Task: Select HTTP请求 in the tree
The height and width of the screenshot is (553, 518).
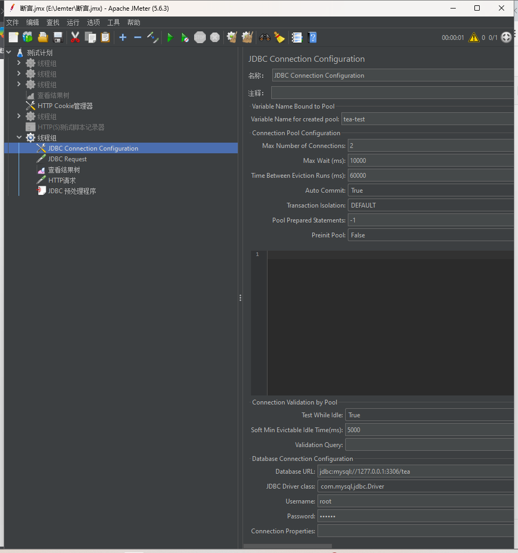Action: click(x=62, y=180)
